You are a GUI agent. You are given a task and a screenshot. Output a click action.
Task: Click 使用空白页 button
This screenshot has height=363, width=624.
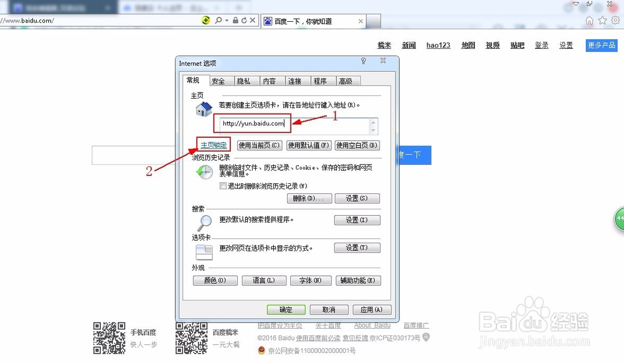coord(357,145)
